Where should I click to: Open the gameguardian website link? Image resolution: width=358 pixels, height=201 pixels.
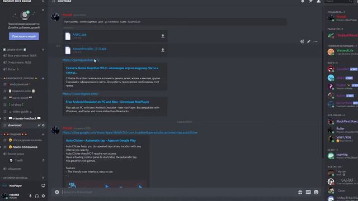click(x=81, y=60)
